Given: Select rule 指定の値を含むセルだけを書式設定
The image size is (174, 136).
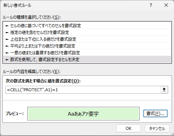Looking at the screenshot, I should [x=87, y=33].
